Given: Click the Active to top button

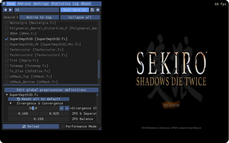Looking at the screenshot, I should pyautogui.click(x=39, y=17).
